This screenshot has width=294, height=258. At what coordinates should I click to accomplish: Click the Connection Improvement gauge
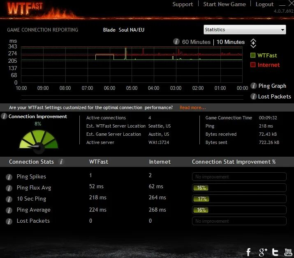click(x=39, y=141)
